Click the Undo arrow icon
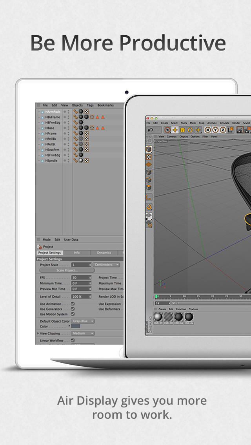 [x=150, y=130]
